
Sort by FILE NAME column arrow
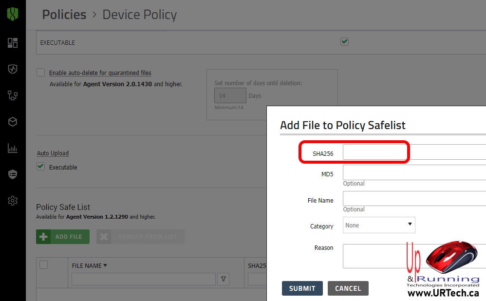pyautogui.click(x=105, y=265)
